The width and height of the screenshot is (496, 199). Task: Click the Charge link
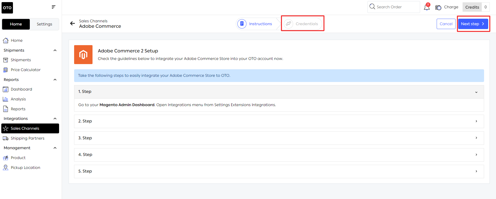[x=451, y=7]
